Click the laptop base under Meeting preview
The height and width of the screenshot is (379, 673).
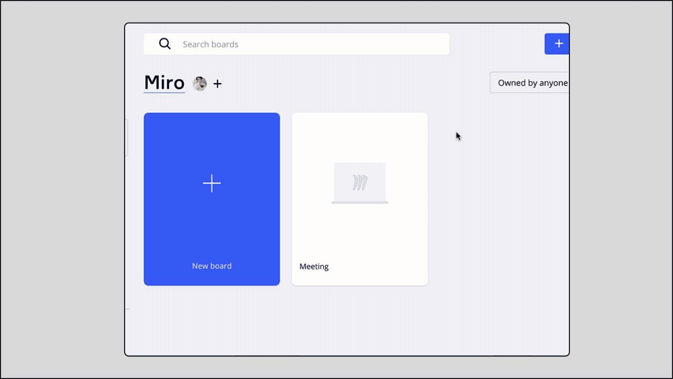pos(360,203)
